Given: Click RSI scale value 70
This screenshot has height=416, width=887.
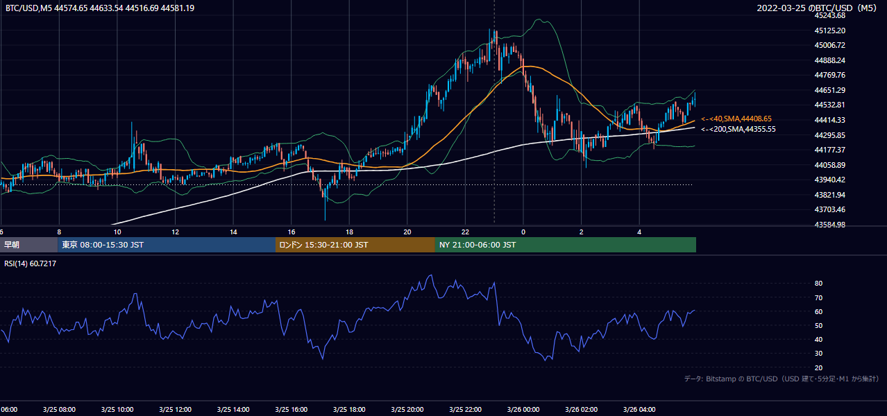Looking at the screenshot, I should pyautogui.click(x=818, y=297).
